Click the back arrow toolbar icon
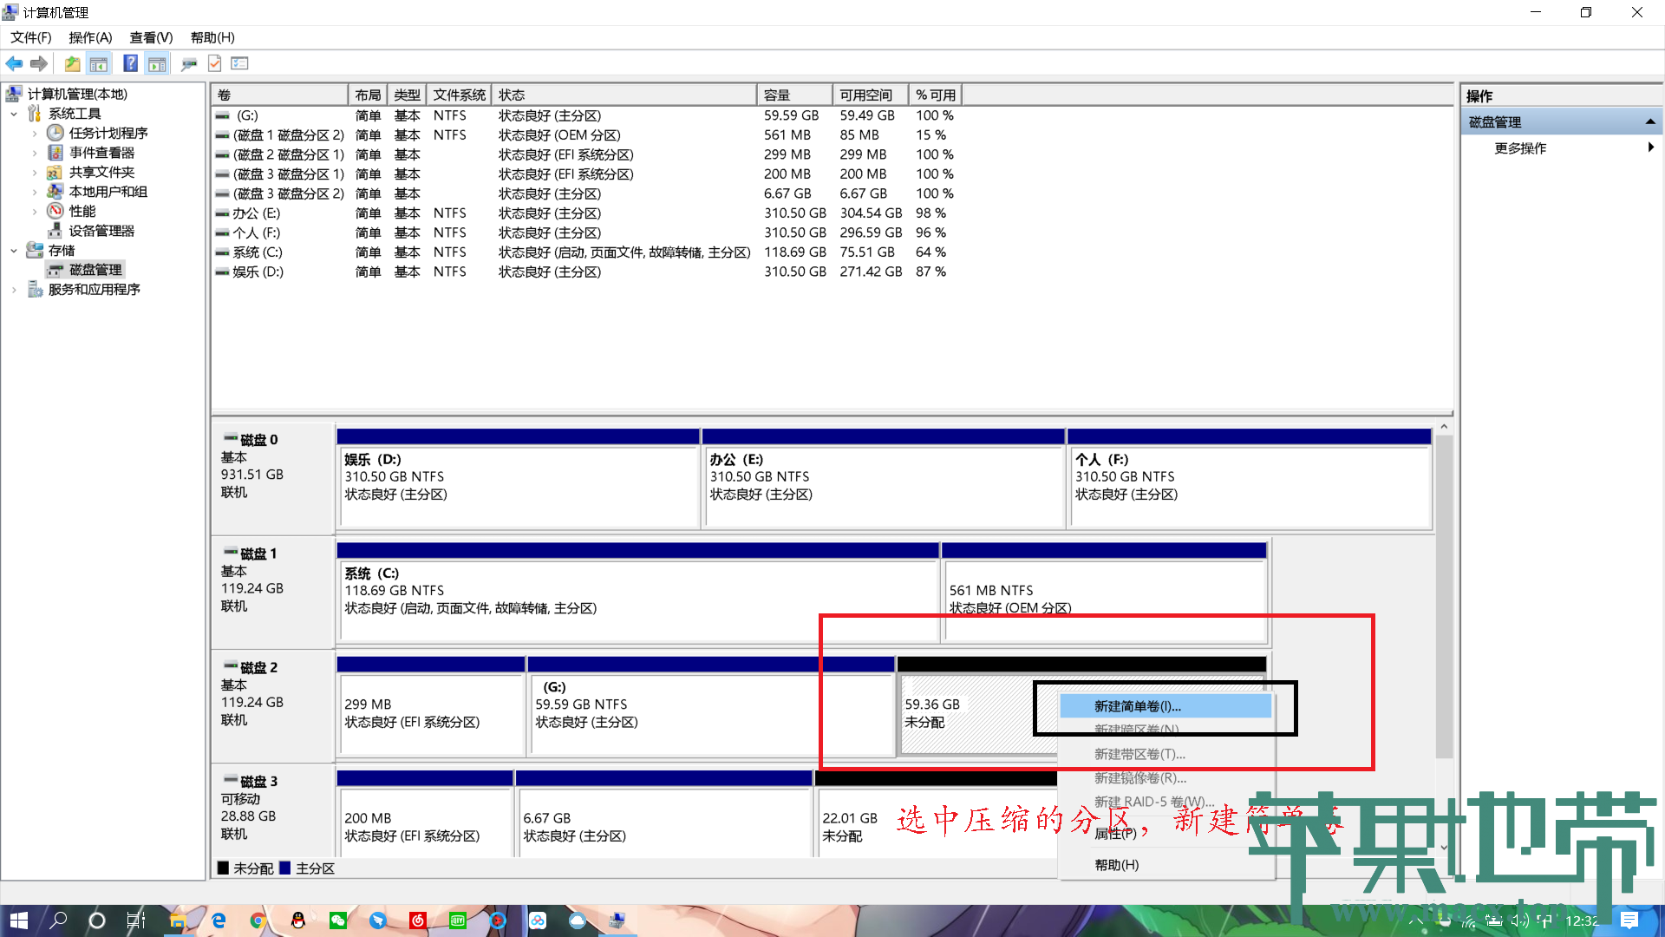The width and height of the screenshot is (1665, 937). tap(14, 63)
